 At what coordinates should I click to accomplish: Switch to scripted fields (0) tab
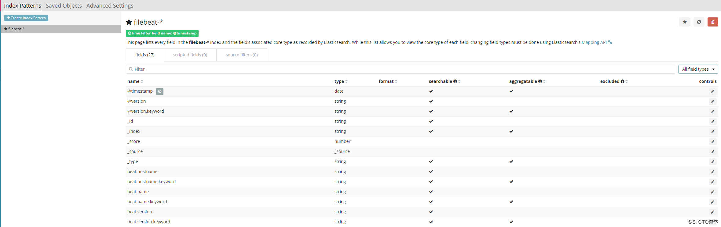190,55
